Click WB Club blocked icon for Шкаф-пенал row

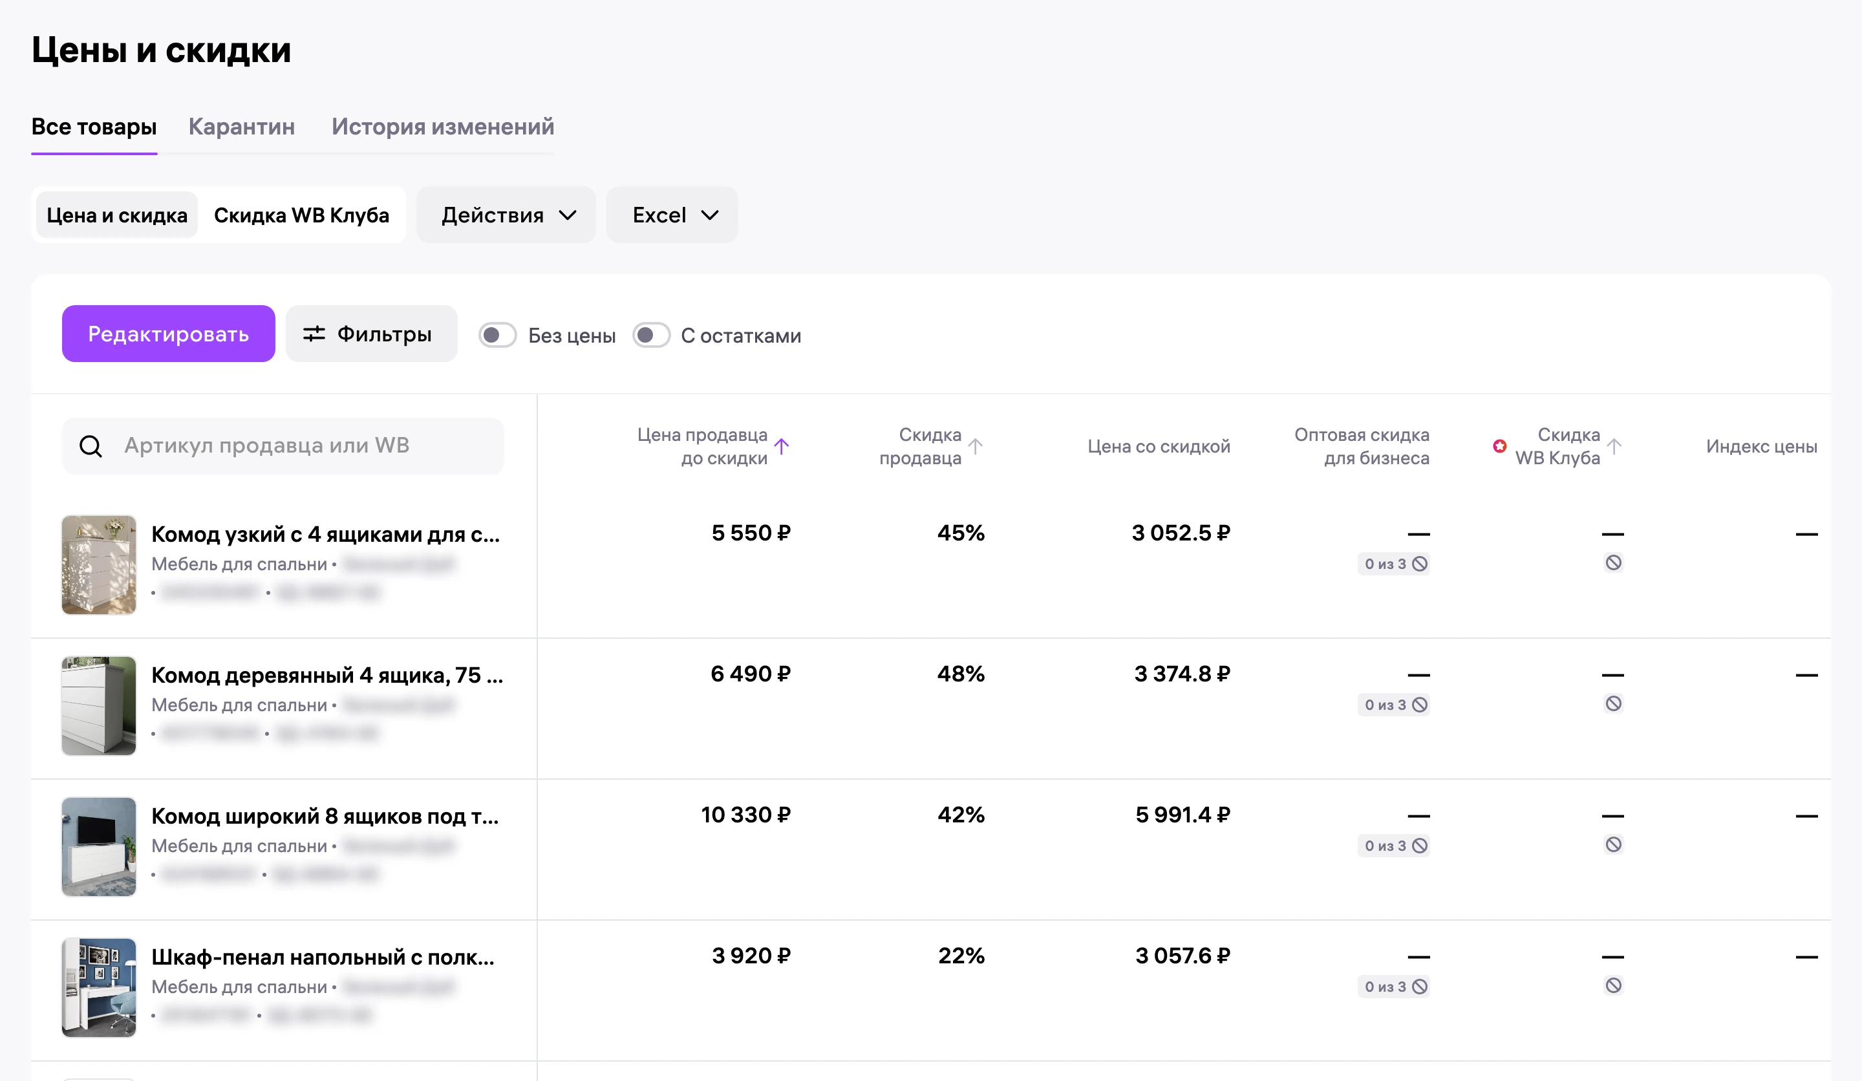(x=1614, y=986)
